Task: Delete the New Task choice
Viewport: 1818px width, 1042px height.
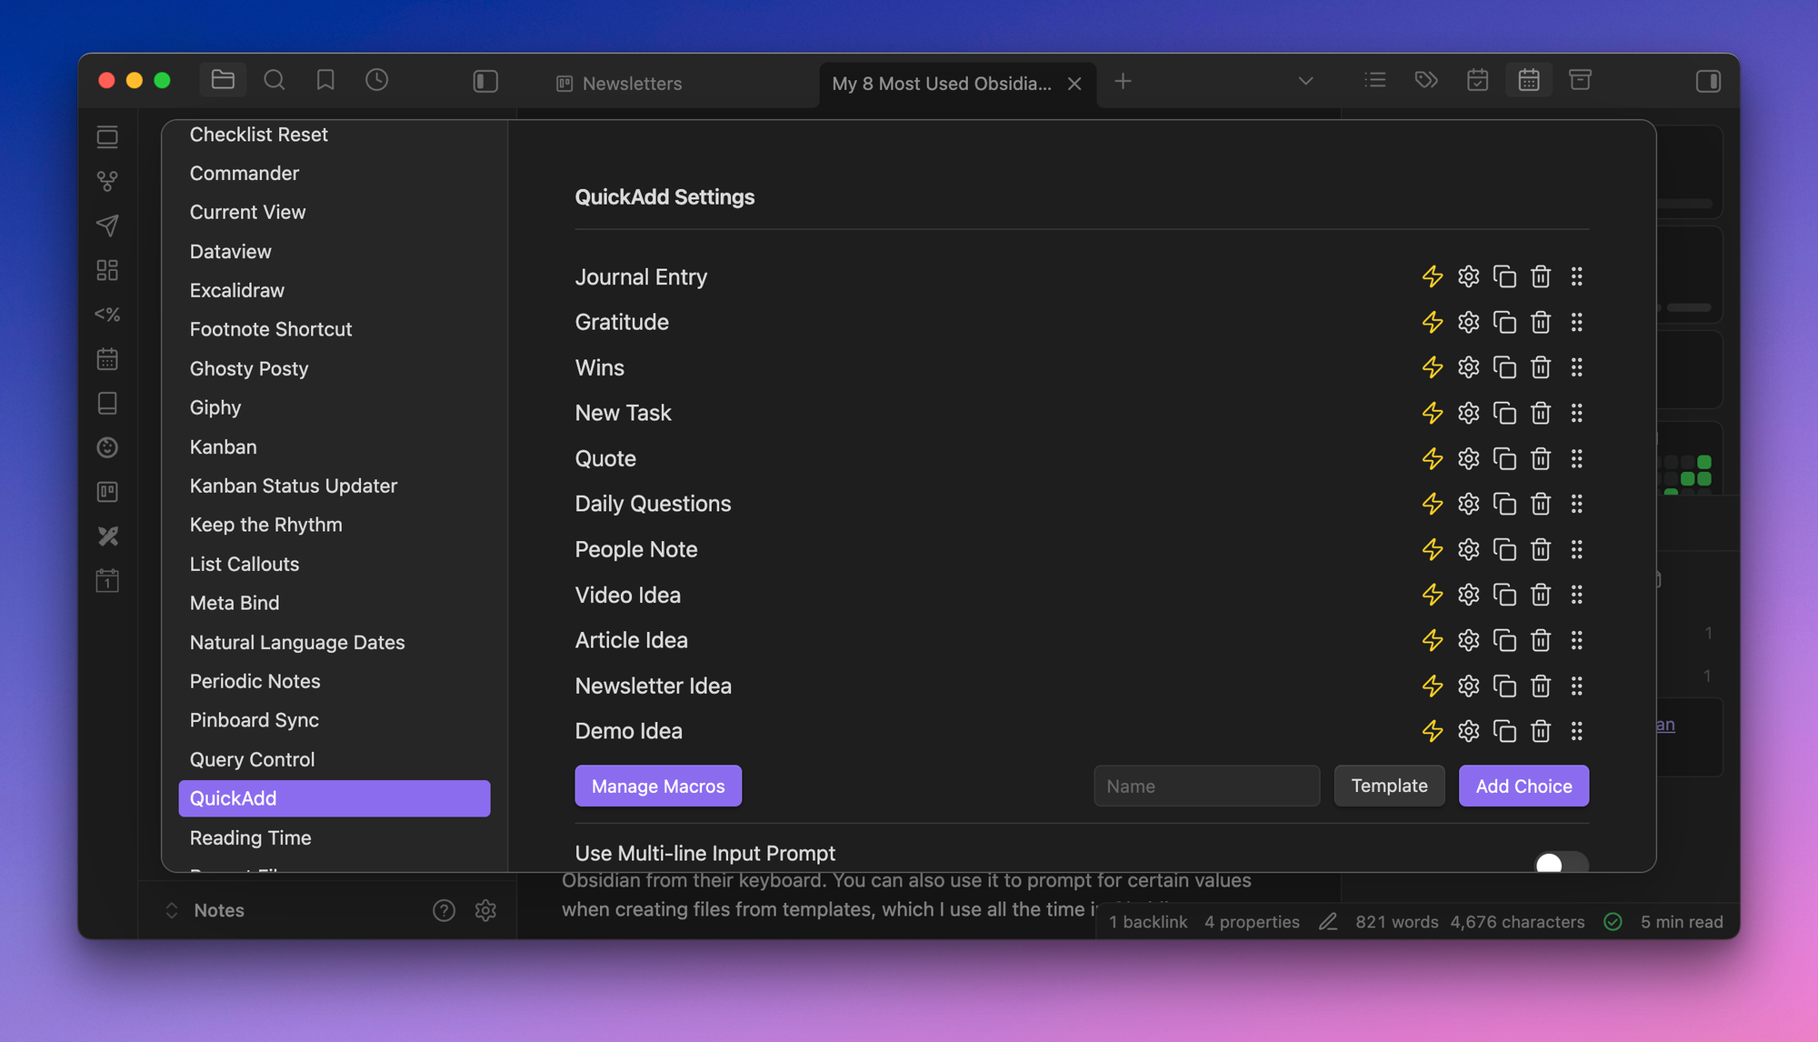Action: pyautogui.click(x=1540, y=413)
